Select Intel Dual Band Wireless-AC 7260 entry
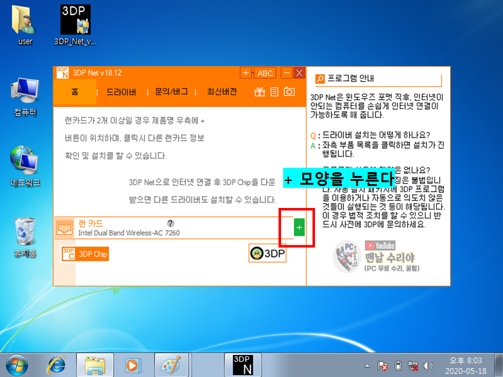The height and width of the screenshot is (377, 503). (x=129, y=233)
